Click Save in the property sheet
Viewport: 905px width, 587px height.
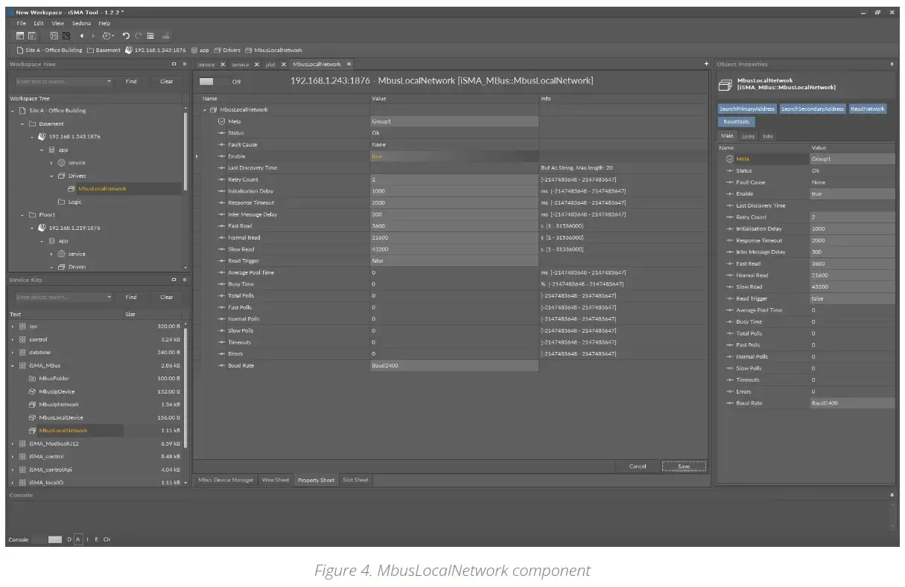(684, 466)
